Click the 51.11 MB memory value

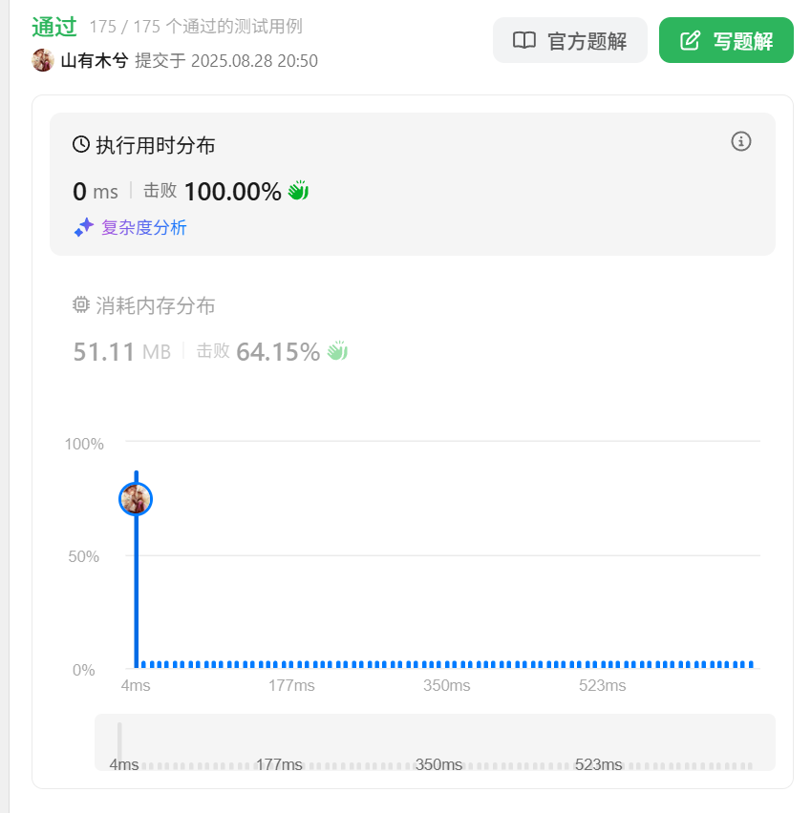click(122, 351)
